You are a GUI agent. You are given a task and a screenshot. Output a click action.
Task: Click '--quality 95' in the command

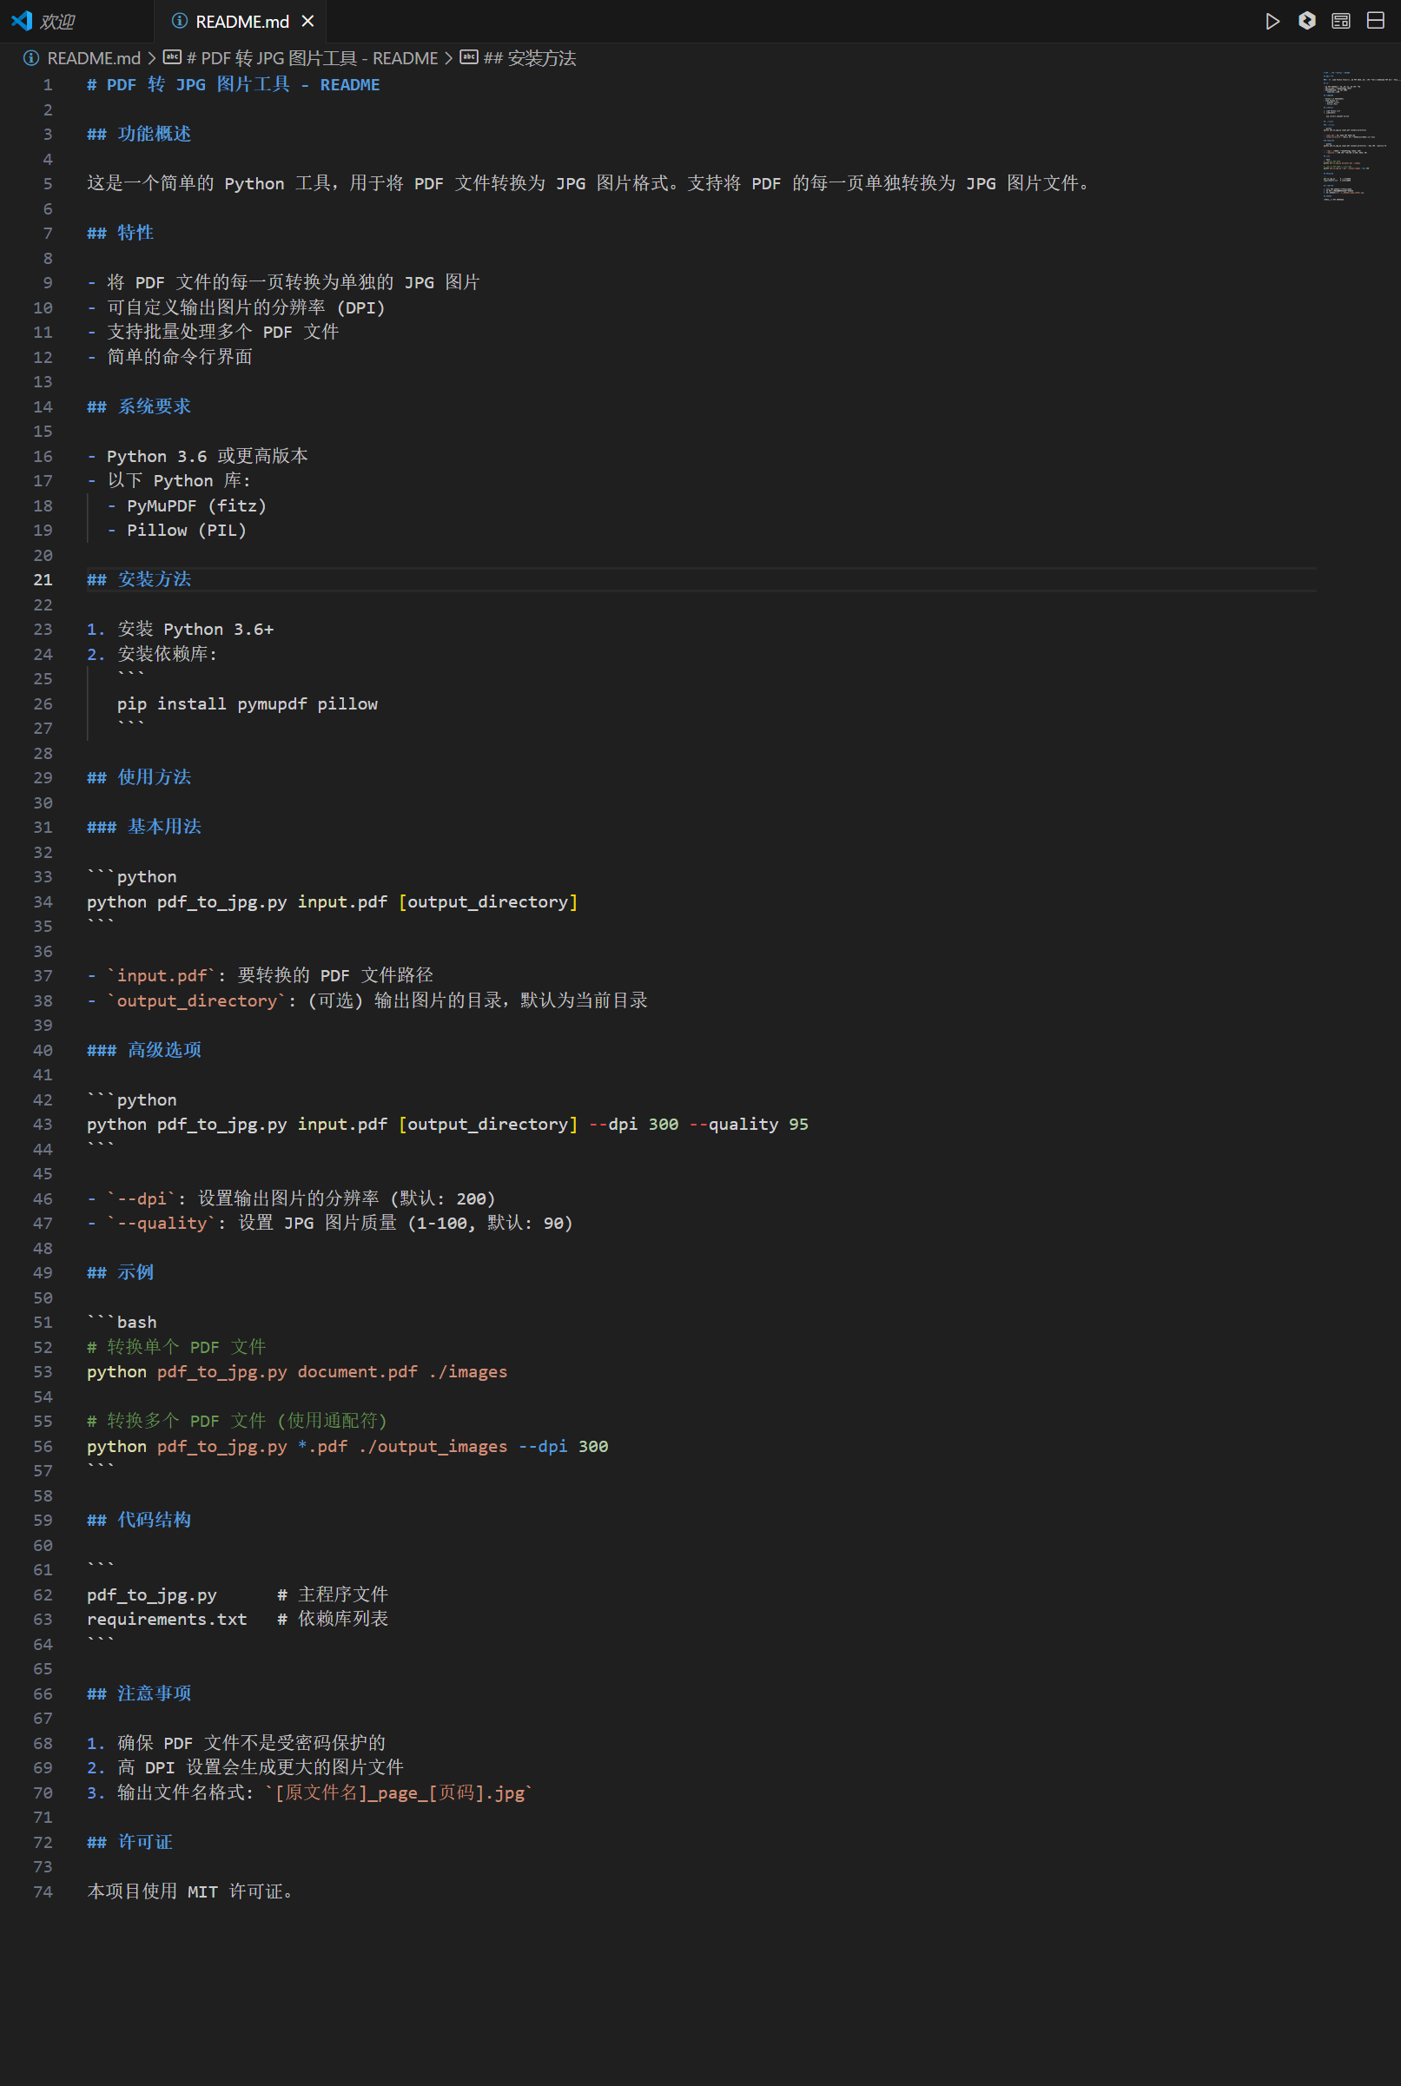click(749, 1124)
